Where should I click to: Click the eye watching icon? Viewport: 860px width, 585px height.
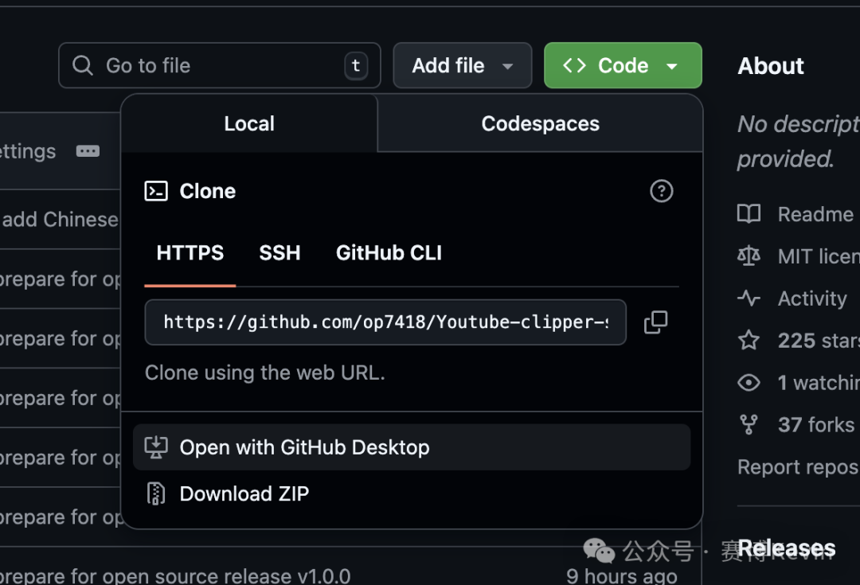749,383
